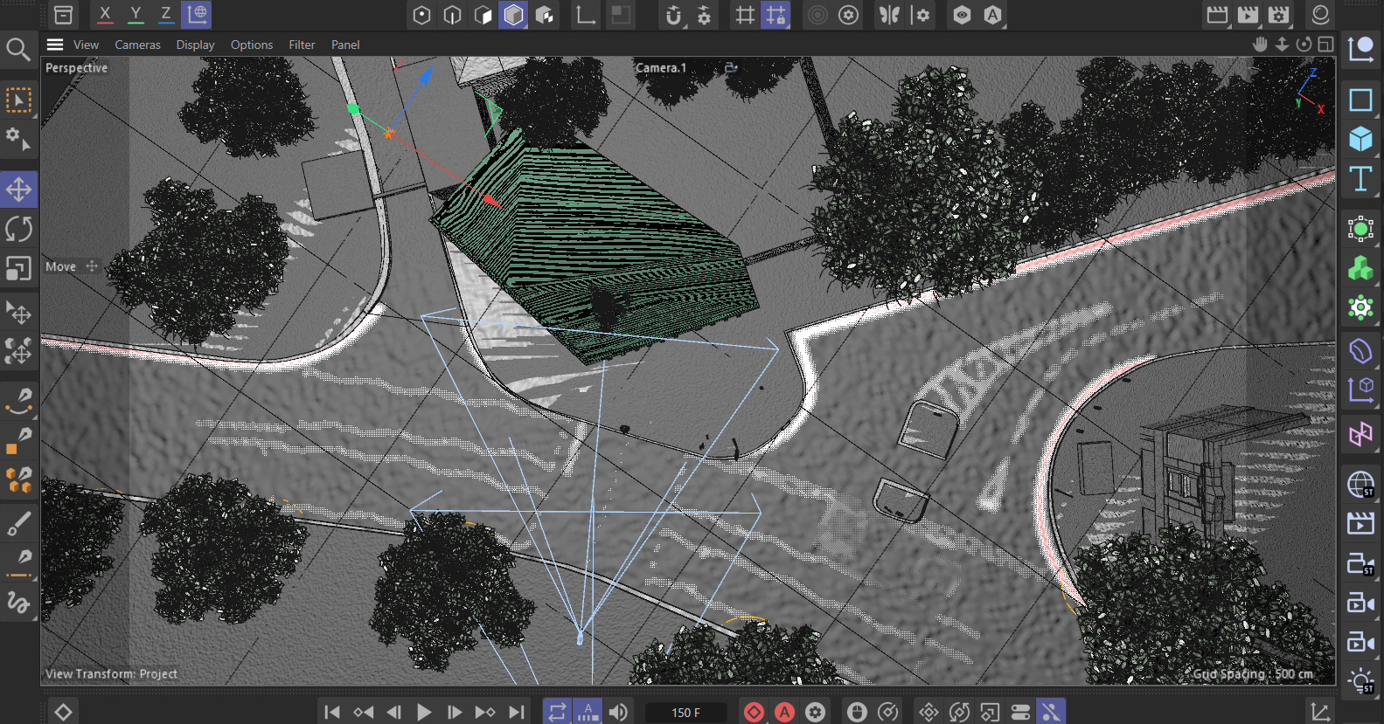Toggle timeline loop playback mode
The image size is (1384, 724).
557,712
